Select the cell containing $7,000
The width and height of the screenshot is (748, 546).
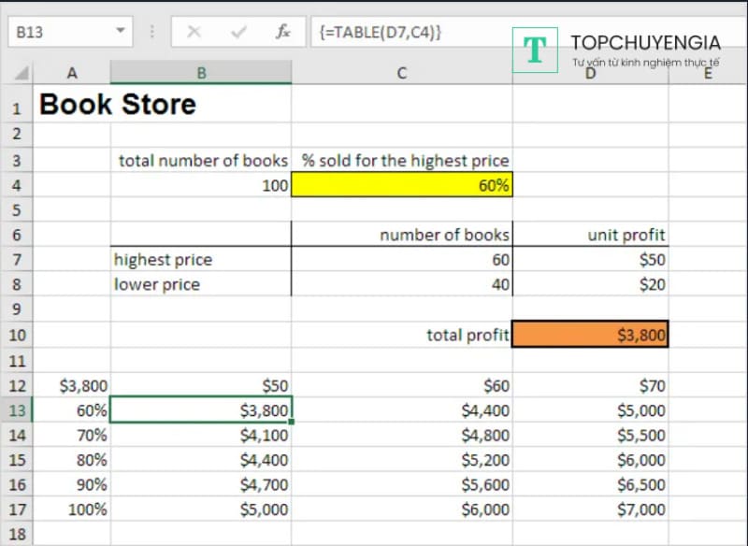click(x=590, y=510)
